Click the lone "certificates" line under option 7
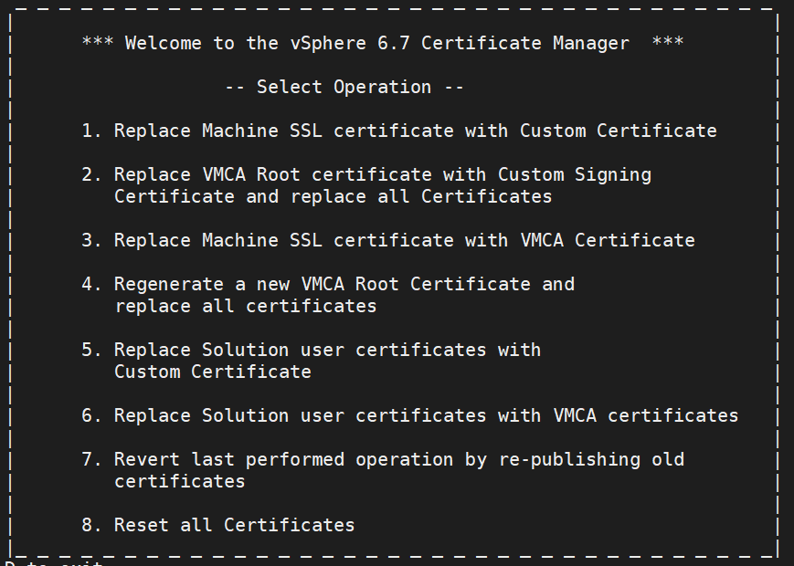Viewport: 794px width, 566px height. coord(180,481)
